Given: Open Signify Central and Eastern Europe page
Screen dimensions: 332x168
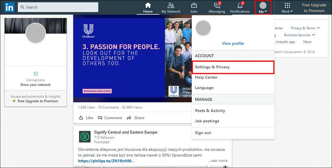Looking at the screenshot, I should pos(126,132).
